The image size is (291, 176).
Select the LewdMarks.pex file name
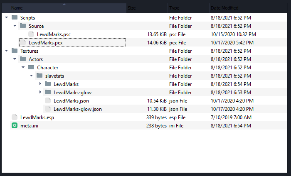coord(46,43)
